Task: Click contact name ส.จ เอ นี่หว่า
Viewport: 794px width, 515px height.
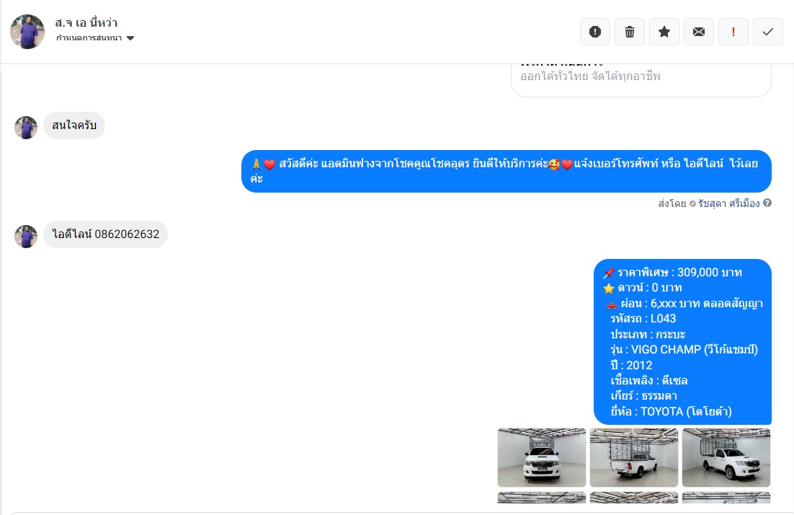Action: pyautogui.click(x=86, y=23)
